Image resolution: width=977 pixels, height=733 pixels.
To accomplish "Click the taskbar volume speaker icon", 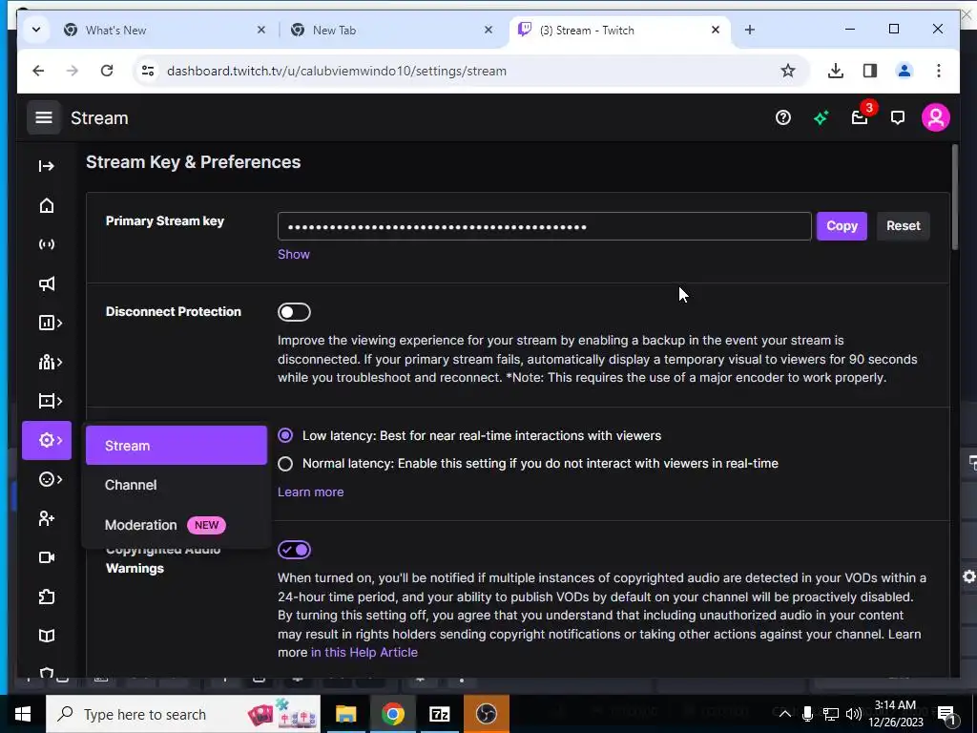I will click(854, 714).
